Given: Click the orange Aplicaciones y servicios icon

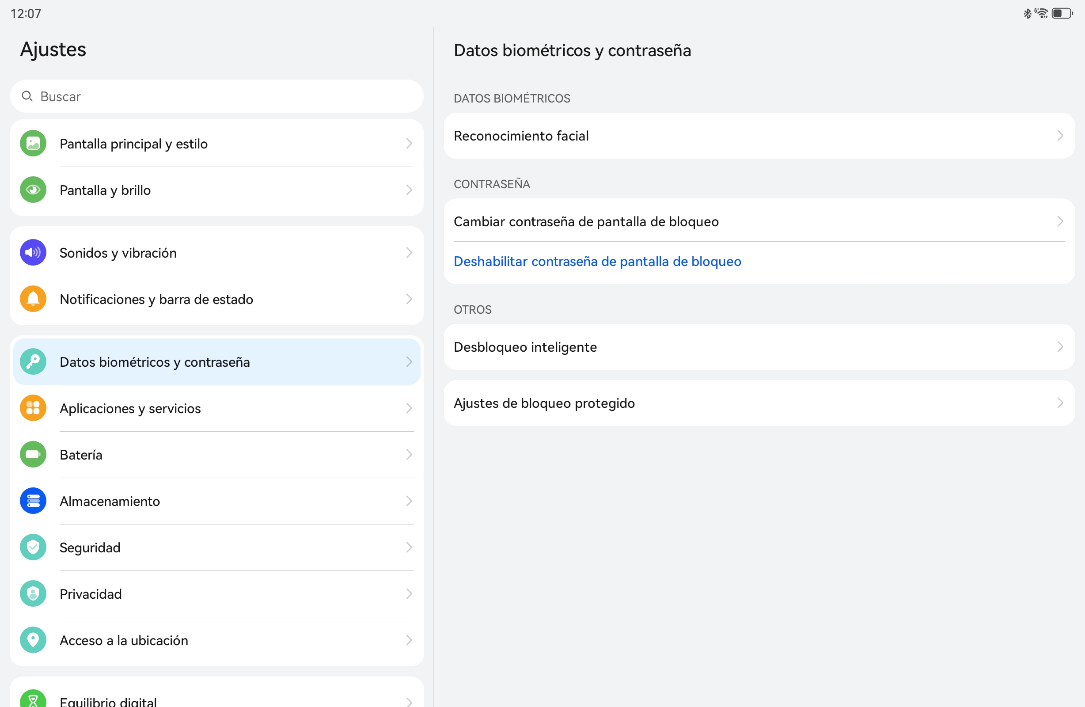Looking at the screenshot, I should pyautogui.click(x=33, y=408).
